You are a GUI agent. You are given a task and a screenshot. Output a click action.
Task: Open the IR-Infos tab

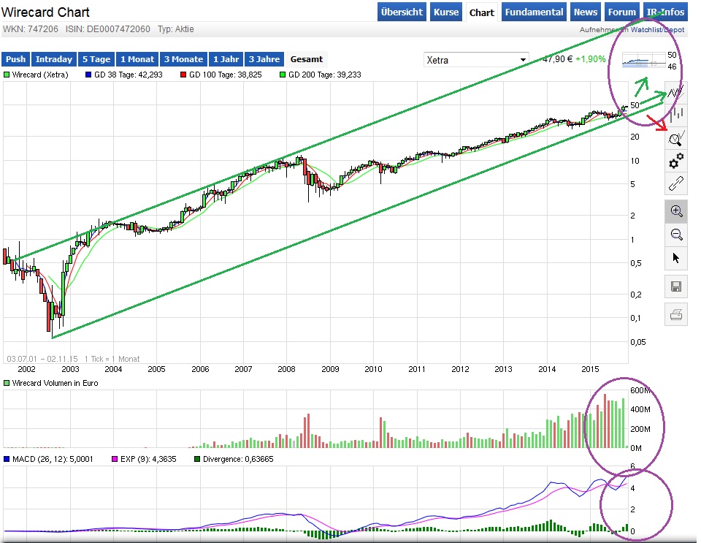[x=665, y=12]
